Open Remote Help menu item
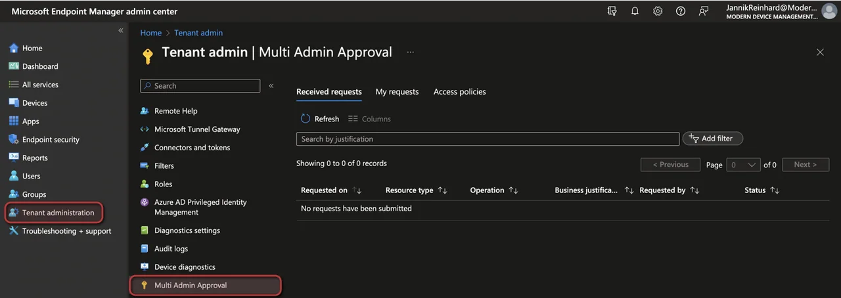This screenshot has width=841, height=298. pos(175,111)
